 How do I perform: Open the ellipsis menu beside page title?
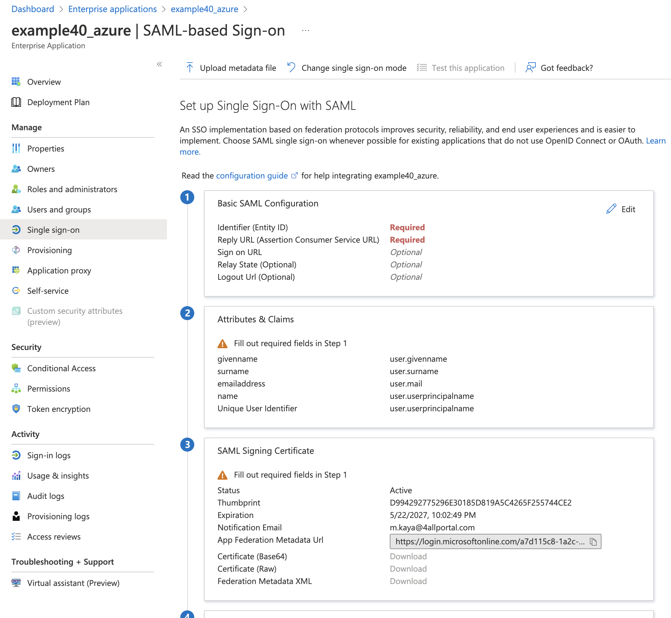point(305,30)
